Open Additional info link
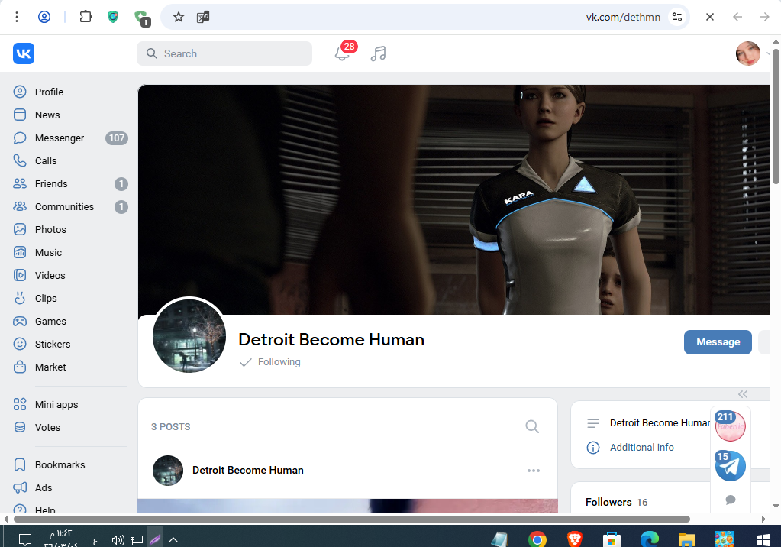Image resolution: width=781 pixels, height=547 pixels. click(641, 447)
